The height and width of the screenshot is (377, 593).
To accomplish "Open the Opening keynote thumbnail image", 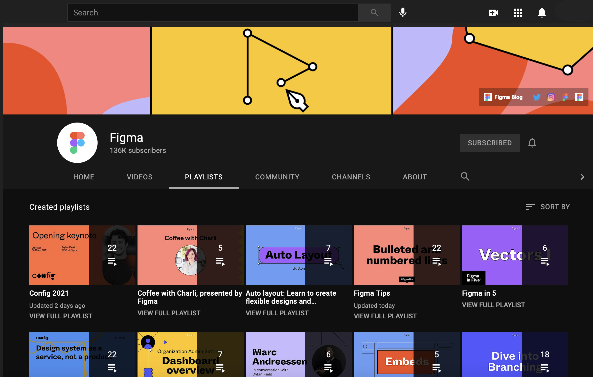I will point(82,255).
